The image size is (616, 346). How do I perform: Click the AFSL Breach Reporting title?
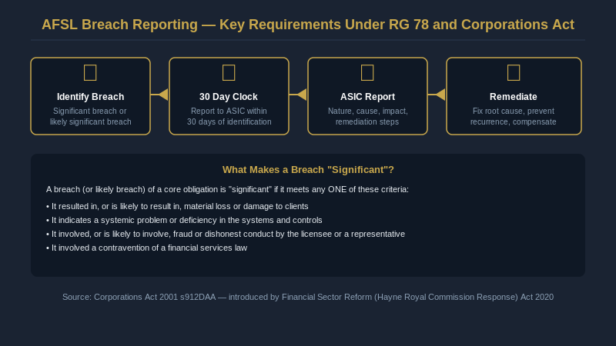(308, 25)
